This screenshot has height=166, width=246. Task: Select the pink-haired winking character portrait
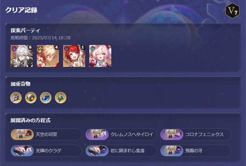pyautogui.click(x=100, y=56)
